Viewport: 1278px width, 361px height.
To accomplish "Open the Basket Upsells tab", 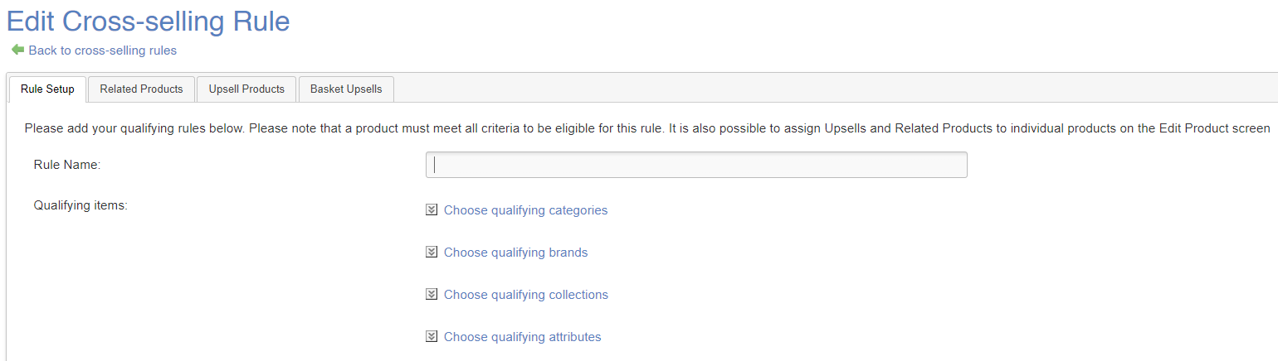I will pyautogui.click(x=346, y=89).
